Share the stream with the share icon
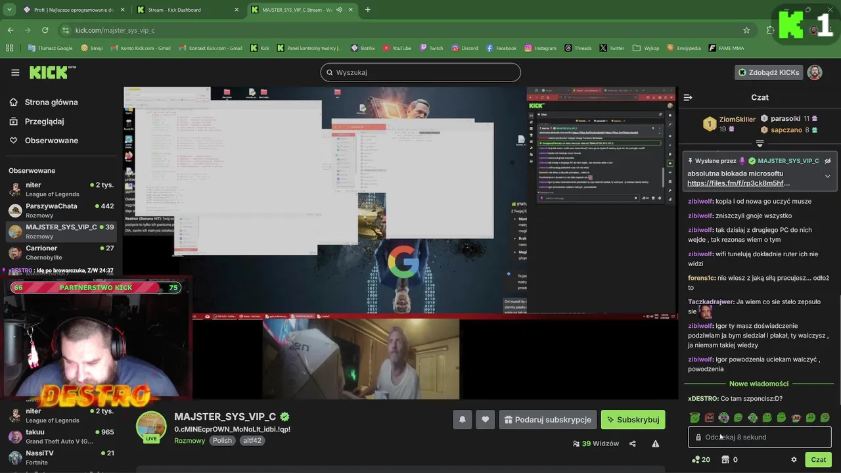841x473 pixels. point(632,443)
